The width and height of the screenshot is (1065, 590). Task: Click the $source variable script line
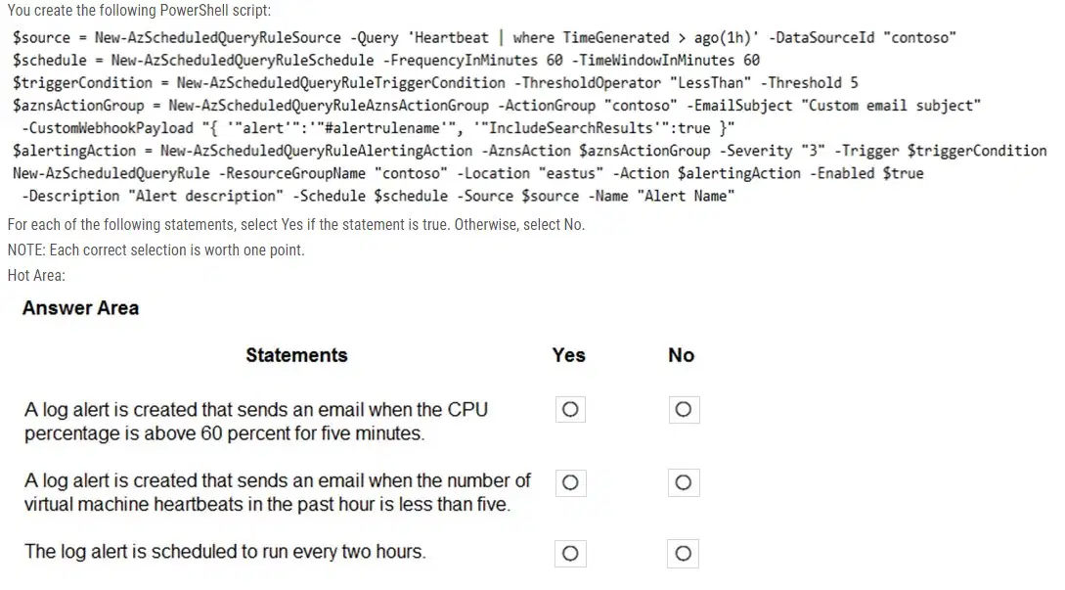pos(484,38)
